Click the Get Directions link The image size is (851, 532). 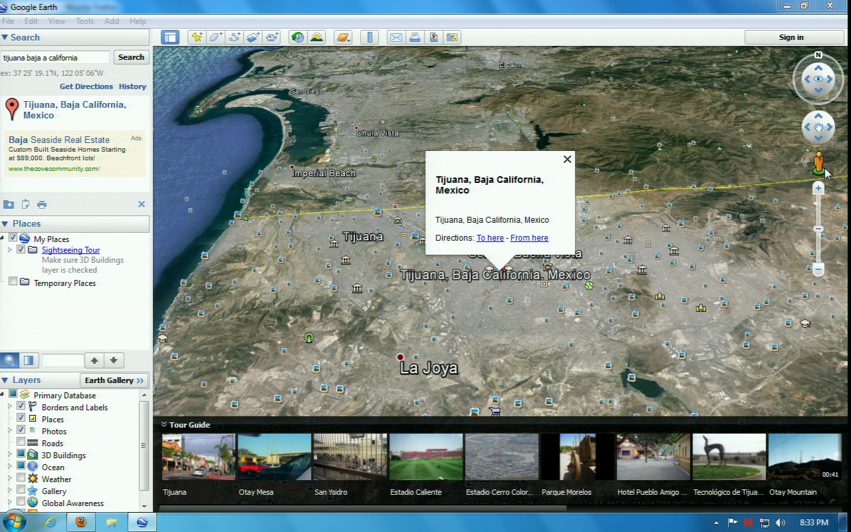(x=86, y=86)
